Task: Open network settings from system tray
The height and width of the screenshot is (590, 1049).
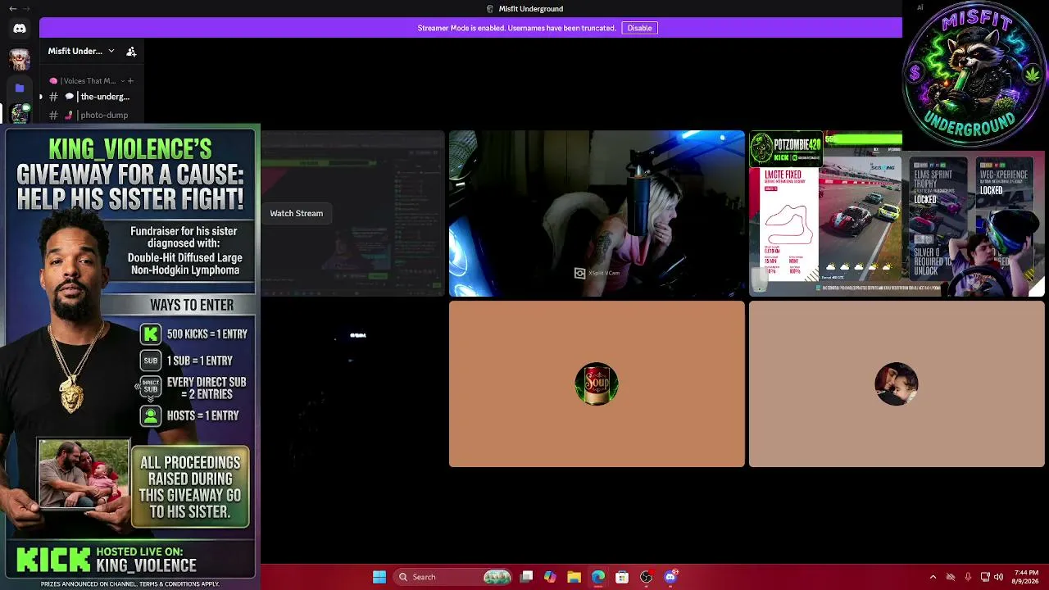Action: click(x=985, y=577)
